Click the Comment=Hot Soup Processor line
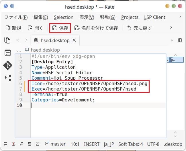This screenshot has width=186, height=151. pyautogui.click(x=67, y=78)
